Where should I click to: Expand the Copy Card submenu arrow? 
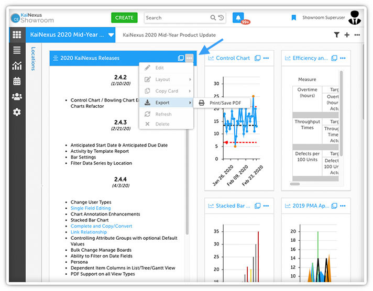tap(190, 91)
